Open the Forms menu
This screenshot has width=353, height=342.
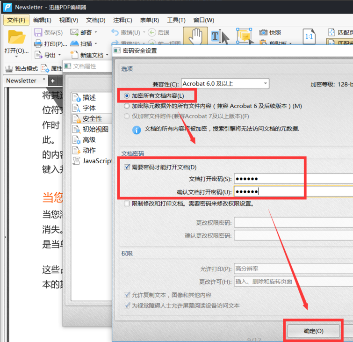[150, 20]
